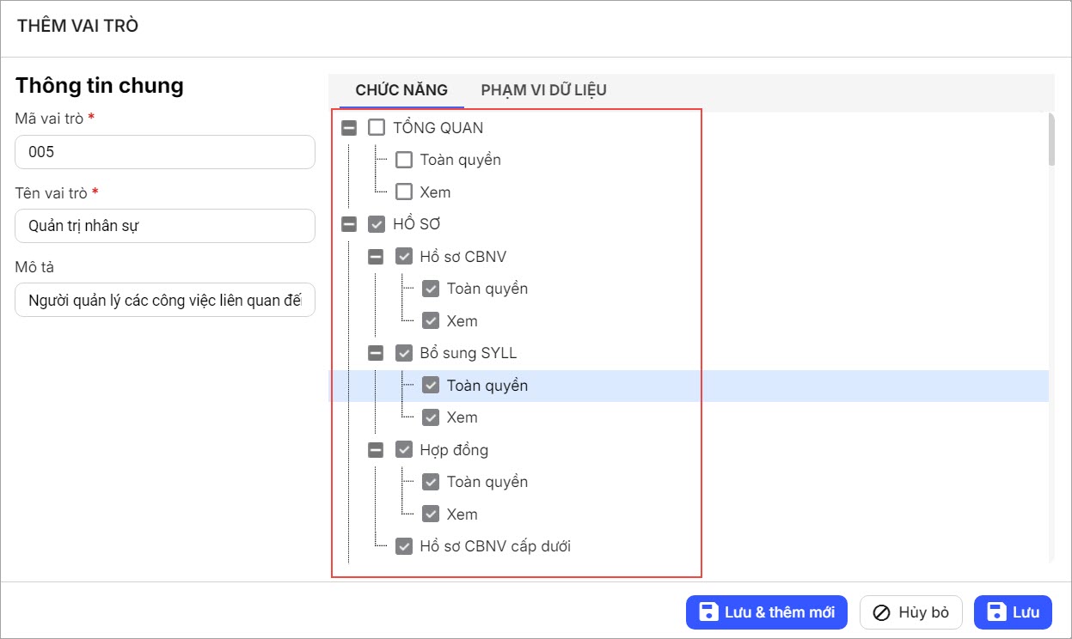The width and height of the screenshot is (1072, 639).
Task: Collapse the Hồ sơ CBNV node
Action: (x=376, y=257)
